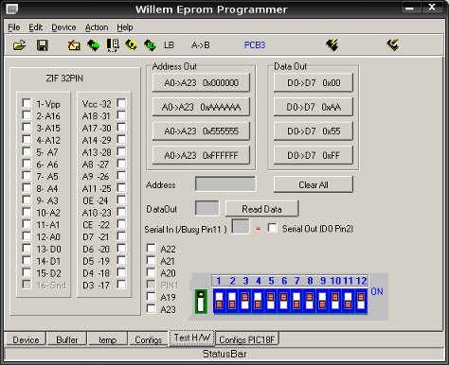Click the Read Data button

pyautogui.click(x=261, y=209)
